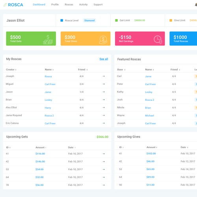Click the green Get Limit swatch

point(116,20)
